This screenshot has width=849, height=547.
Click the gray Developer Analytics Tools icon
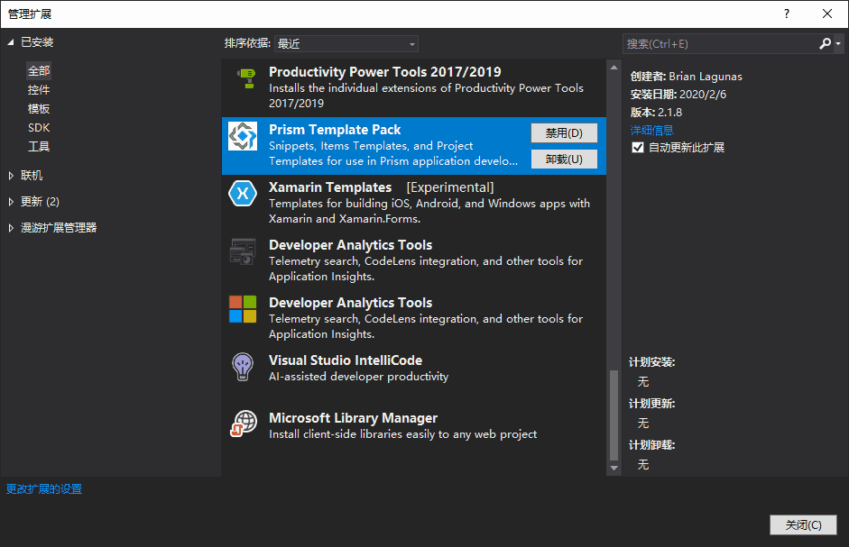tap(243, 251)
